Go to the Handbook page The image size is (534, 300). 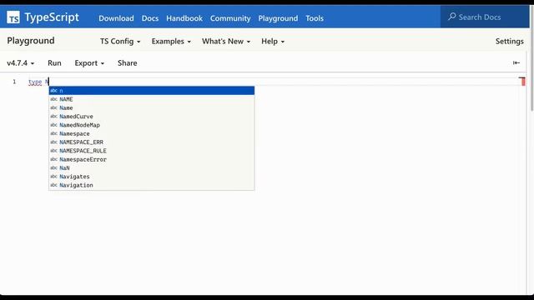click(x=184, y=18)
